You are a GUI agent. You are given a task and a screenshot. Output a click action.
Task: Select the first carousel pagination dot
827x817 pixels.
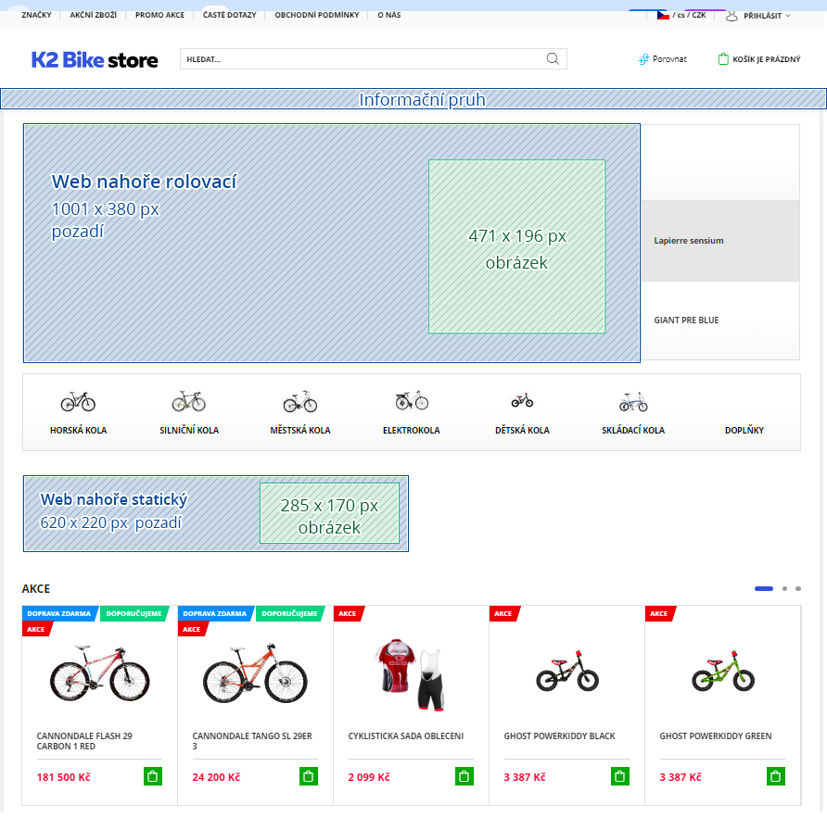pos(763,589)
